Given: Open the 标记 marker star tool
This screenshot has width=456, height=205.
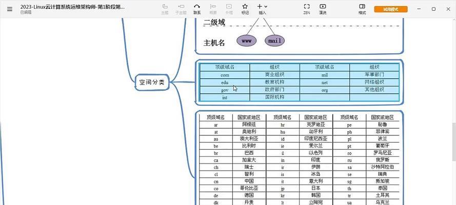Looking at the screenshot, I should (x=245, y=9).
